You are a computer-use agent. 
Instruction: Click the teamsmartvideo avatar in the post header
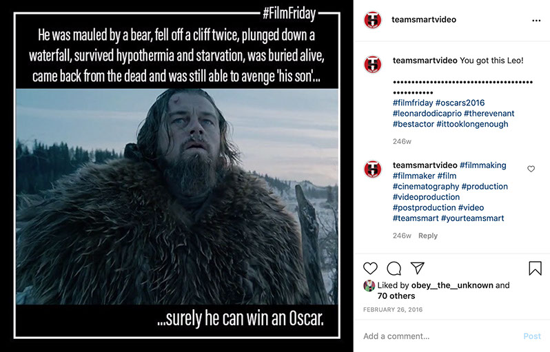click(373, 20)
